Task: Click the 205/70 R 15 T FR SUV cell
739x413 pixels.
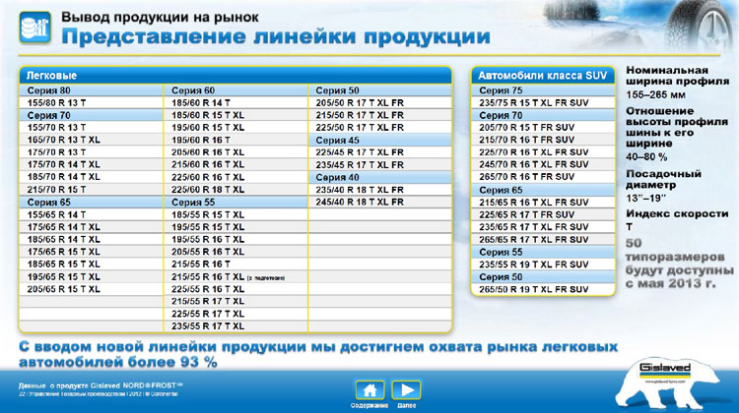Action: (x=543, y=128)
